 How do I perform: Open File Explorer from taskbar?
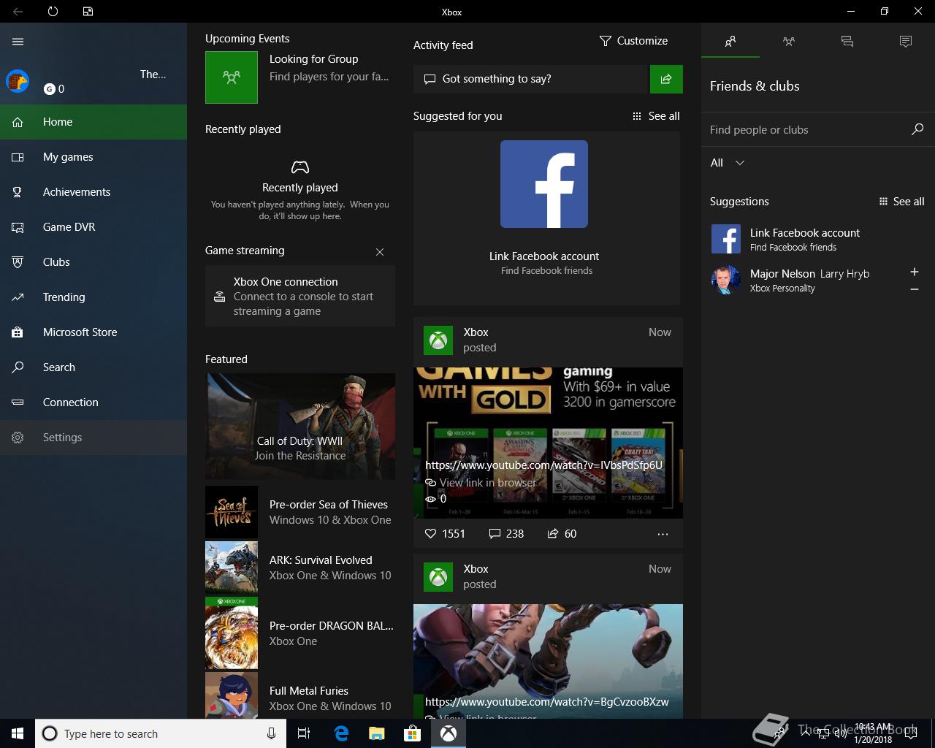point(376,733)
